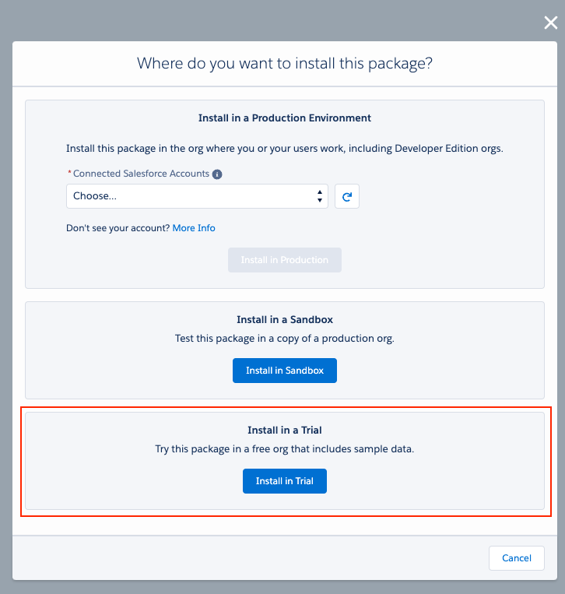The image size is (565, 594).
Task: Click the red required asterisk by the account label
Action: tap(69, 174)
